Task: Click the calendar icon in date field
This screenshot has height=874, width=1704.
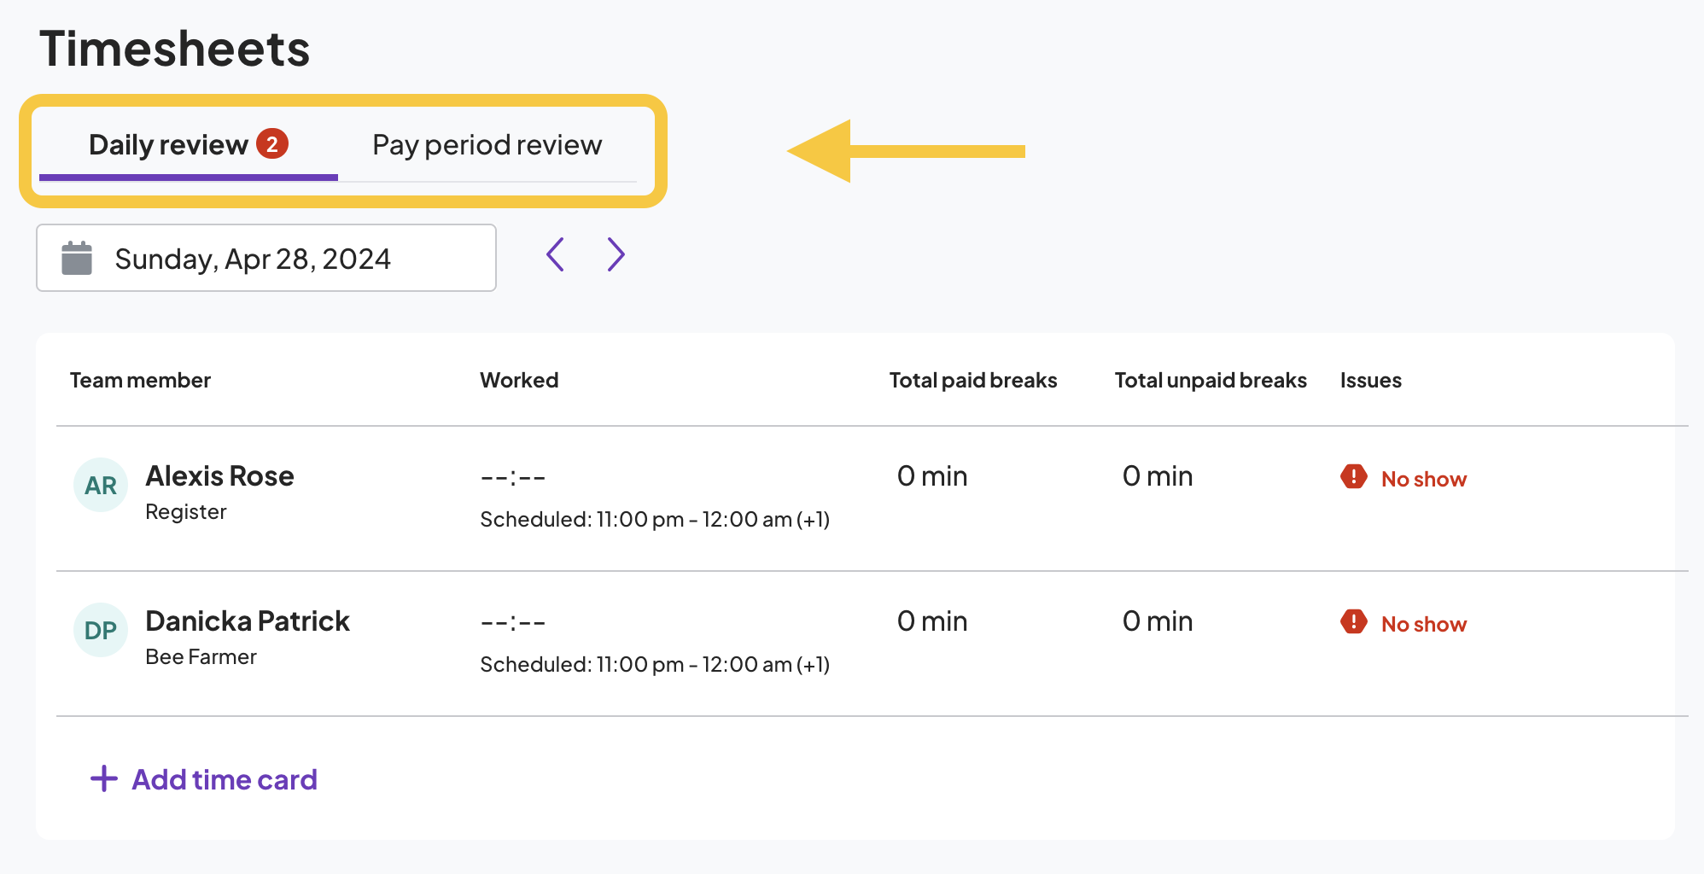Action: coord(77,259)
